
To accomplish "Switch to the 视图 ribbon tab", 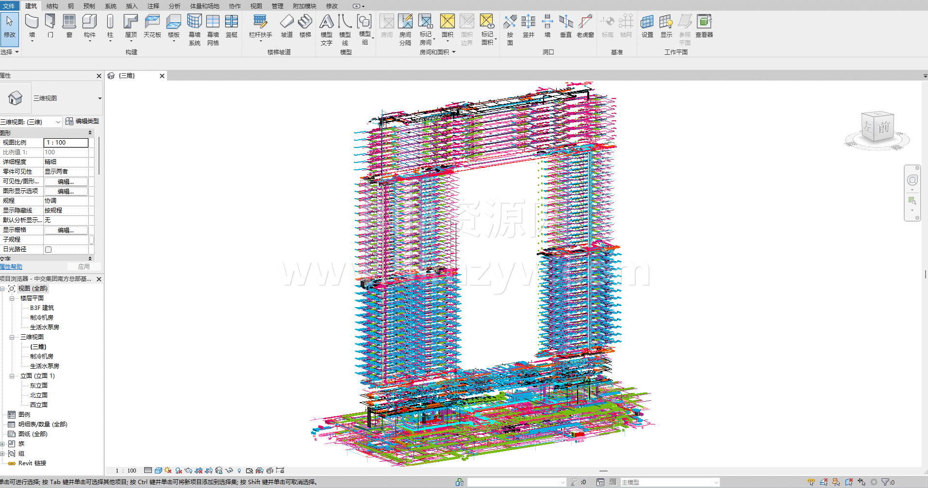I will click(x=256, y=6).
